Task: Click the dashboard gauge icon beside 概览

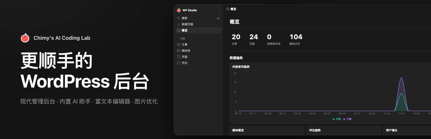Action: [179, 30]
